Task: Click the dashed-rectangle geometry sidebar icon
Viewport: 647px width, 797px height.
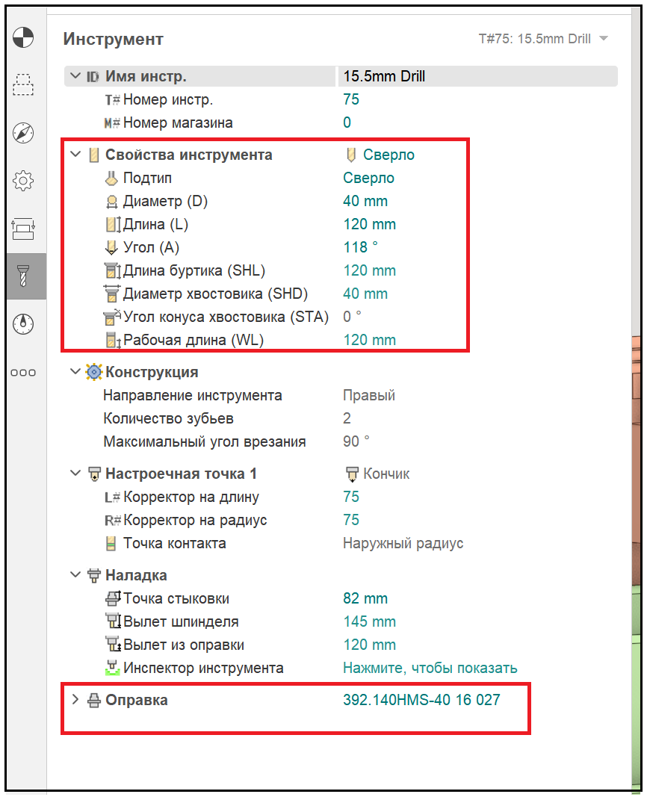Action: 24,84
